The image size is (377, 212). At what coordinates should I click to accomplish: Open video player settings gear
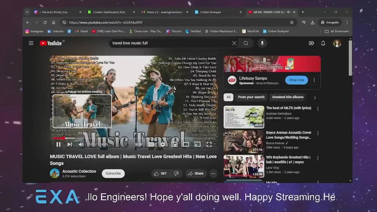click(163, 144)
